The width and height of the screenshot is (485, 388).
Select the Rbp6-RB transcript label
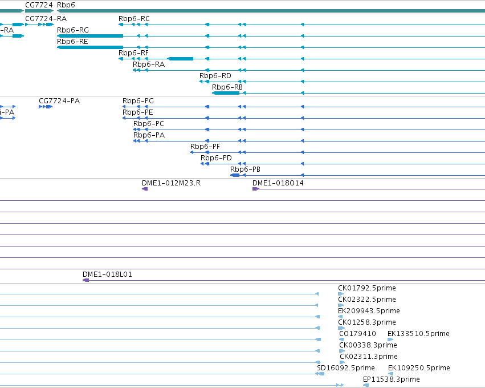pos(227,87)
